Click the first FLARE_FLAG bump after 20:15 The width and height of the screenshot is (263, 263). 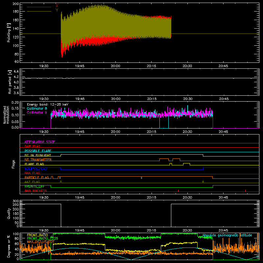coord(171,164)
